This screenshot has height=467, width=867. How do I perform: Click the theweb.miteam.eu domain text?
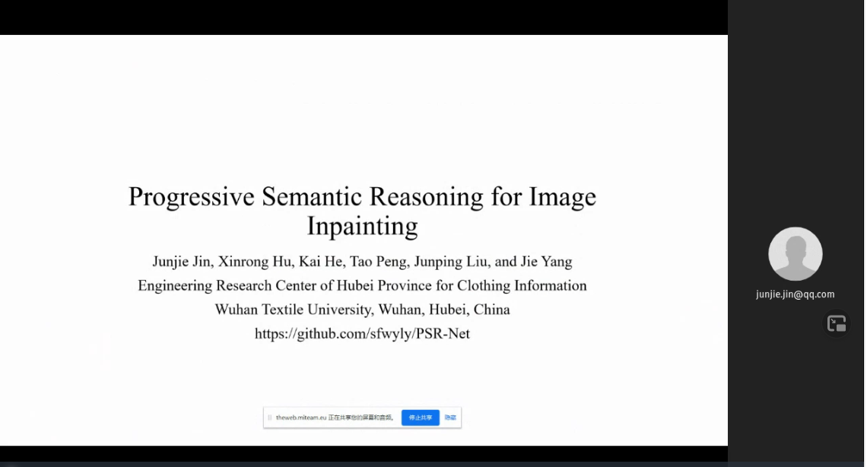click(x=300, y=418)
